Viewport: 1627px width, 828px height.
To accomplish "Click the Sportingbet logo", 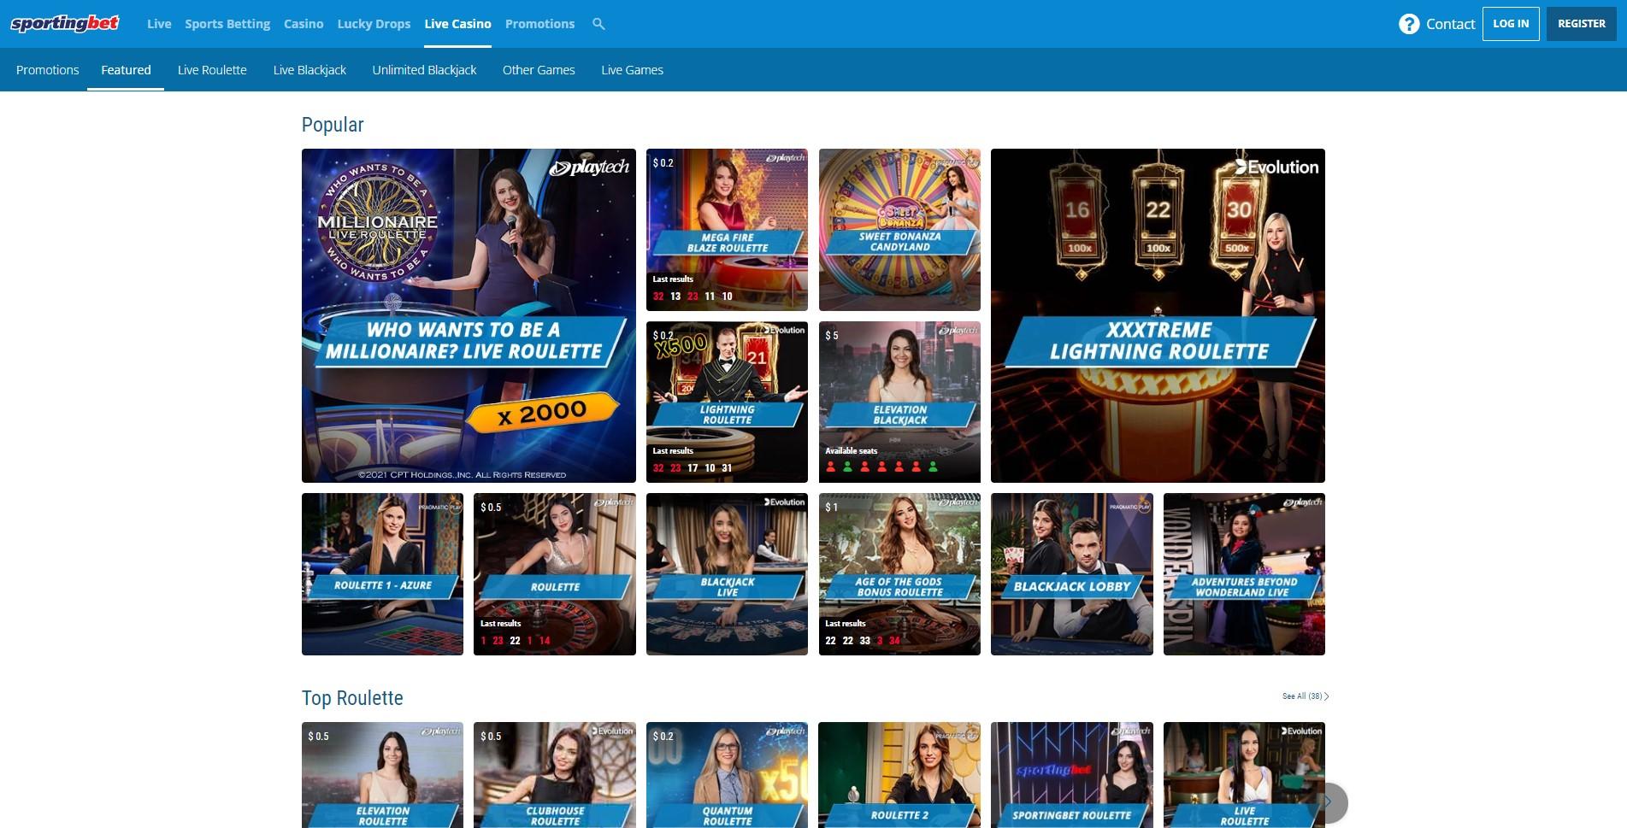I will (x=64, y=24).
